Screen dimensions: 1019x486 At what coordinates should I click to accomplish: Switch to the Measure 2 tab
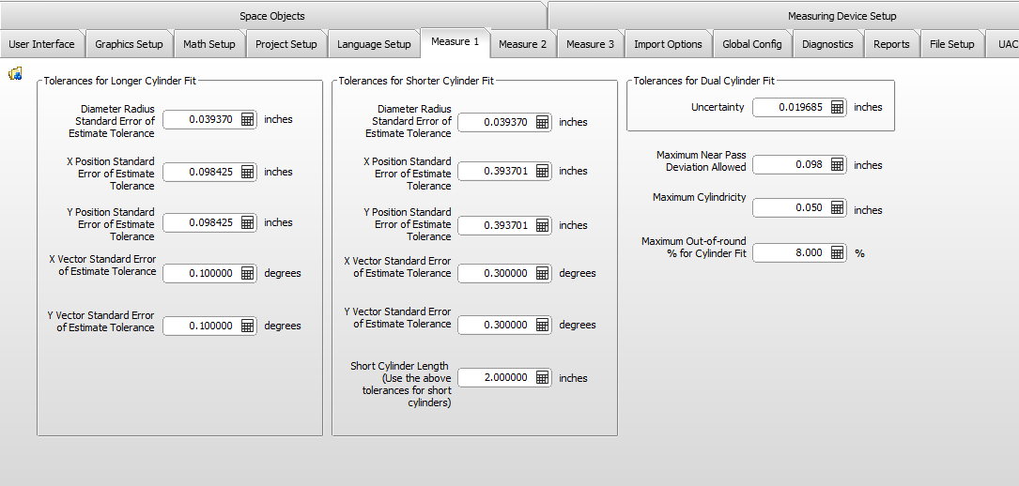523,44
